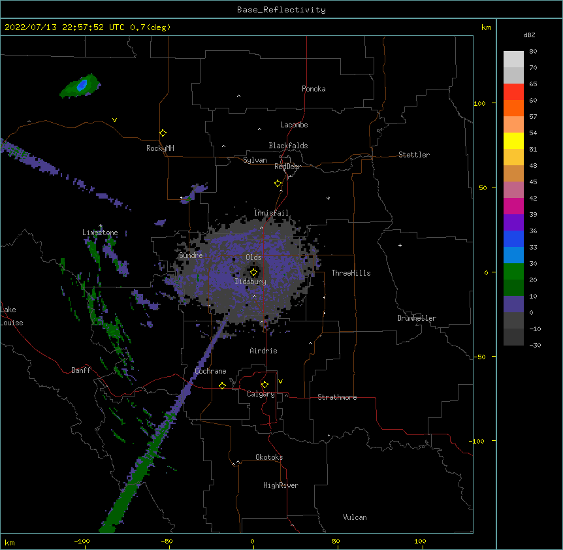Click the yellow diamond marker south of RedDeer
563x550 pixels.
[278, 184]
